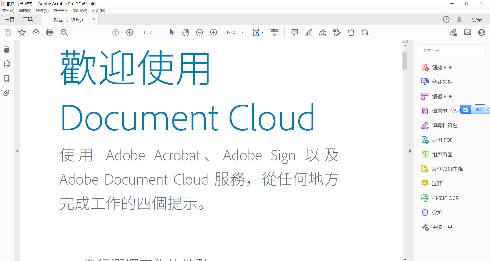The image size is (490, 261).
Task: Open the 编辑 PDF tool
Action: [x=442, y=97]
